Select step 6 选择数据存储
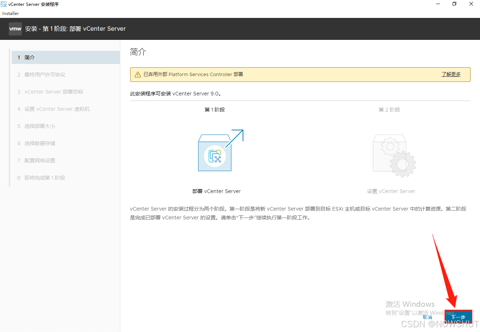The width and height of the screenshot is (480, 332). click(66, 143)
